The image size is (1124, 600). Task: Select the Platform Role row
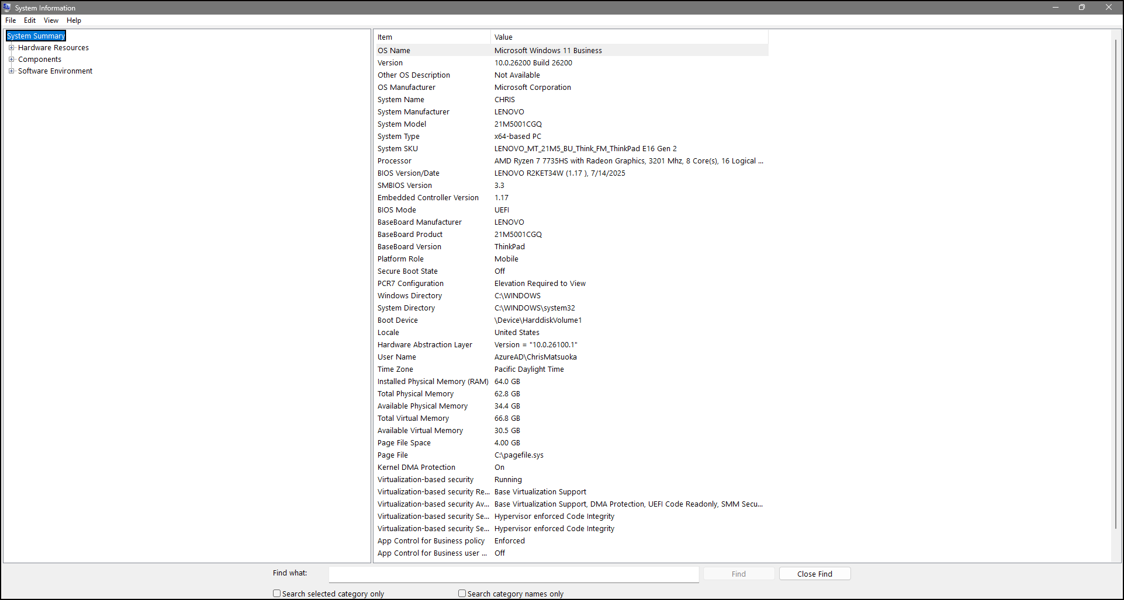click(571, 259)
